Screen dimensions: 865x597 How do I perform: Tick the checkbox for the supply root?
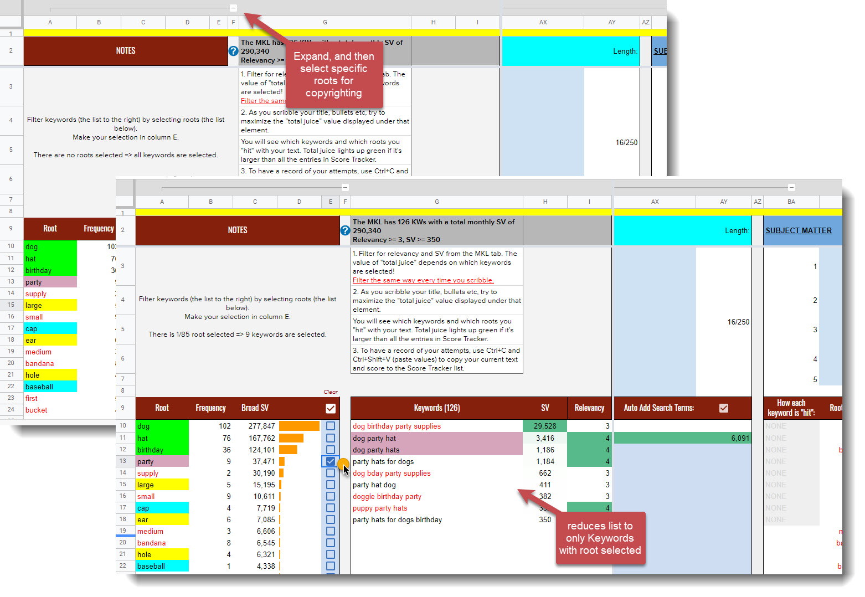331,473
